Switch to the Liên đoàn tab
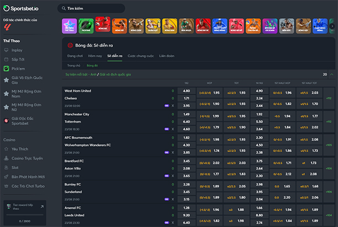This screenshot has width=338, height=227. coord(167,56)
